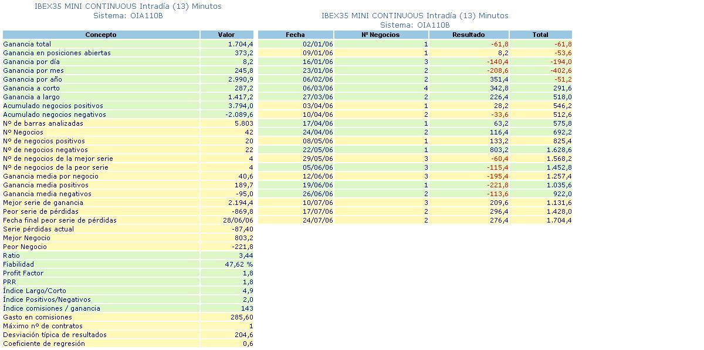704x350 pixels.
Task: Click the Gasto en comisiones value 285,60
Action: 242,317
